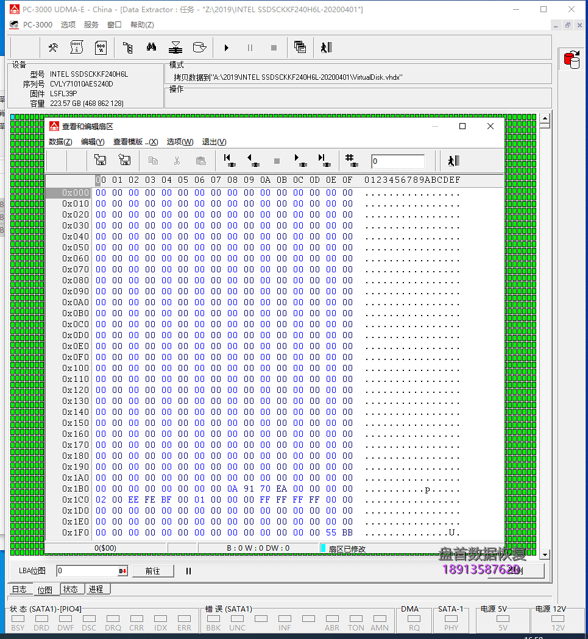The image size is (588, 639).
Task: Click the 0A column header
Action: point(266,180)
